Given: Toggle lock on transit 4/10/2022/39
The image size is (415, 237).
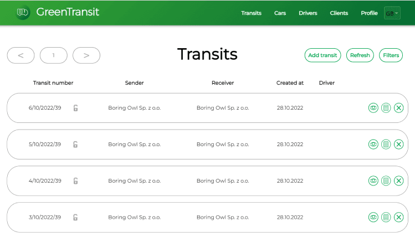Looking at the screenshot, I should 75,181.
